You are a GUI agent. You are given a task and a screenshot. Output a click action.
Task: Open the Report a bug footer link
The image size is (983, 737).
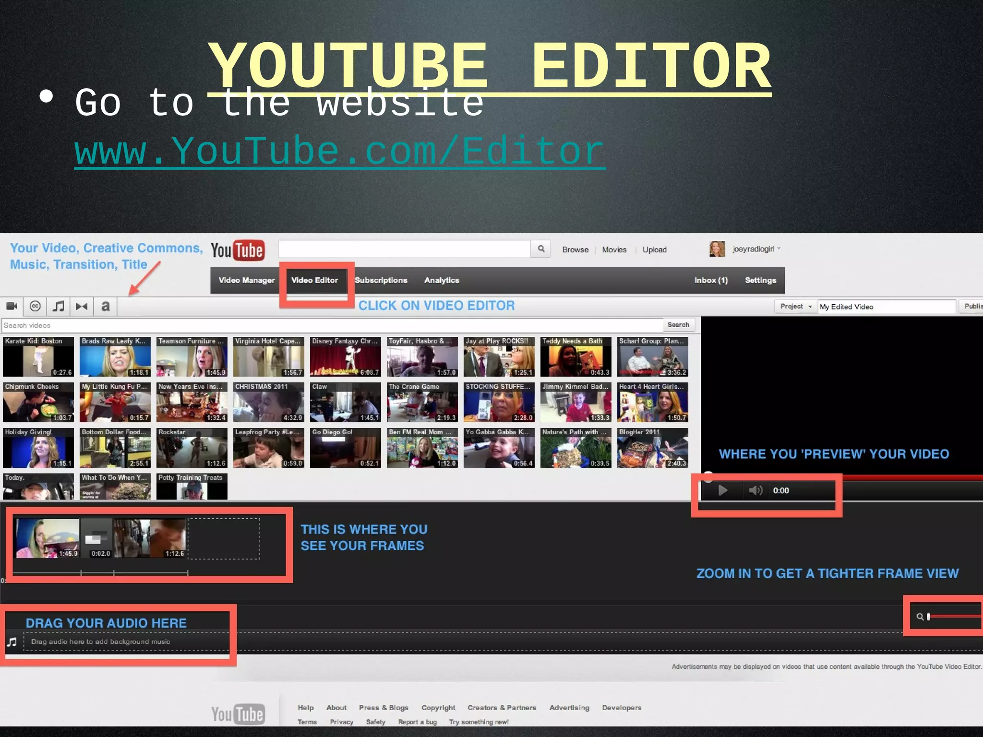[x=417, y=722]
